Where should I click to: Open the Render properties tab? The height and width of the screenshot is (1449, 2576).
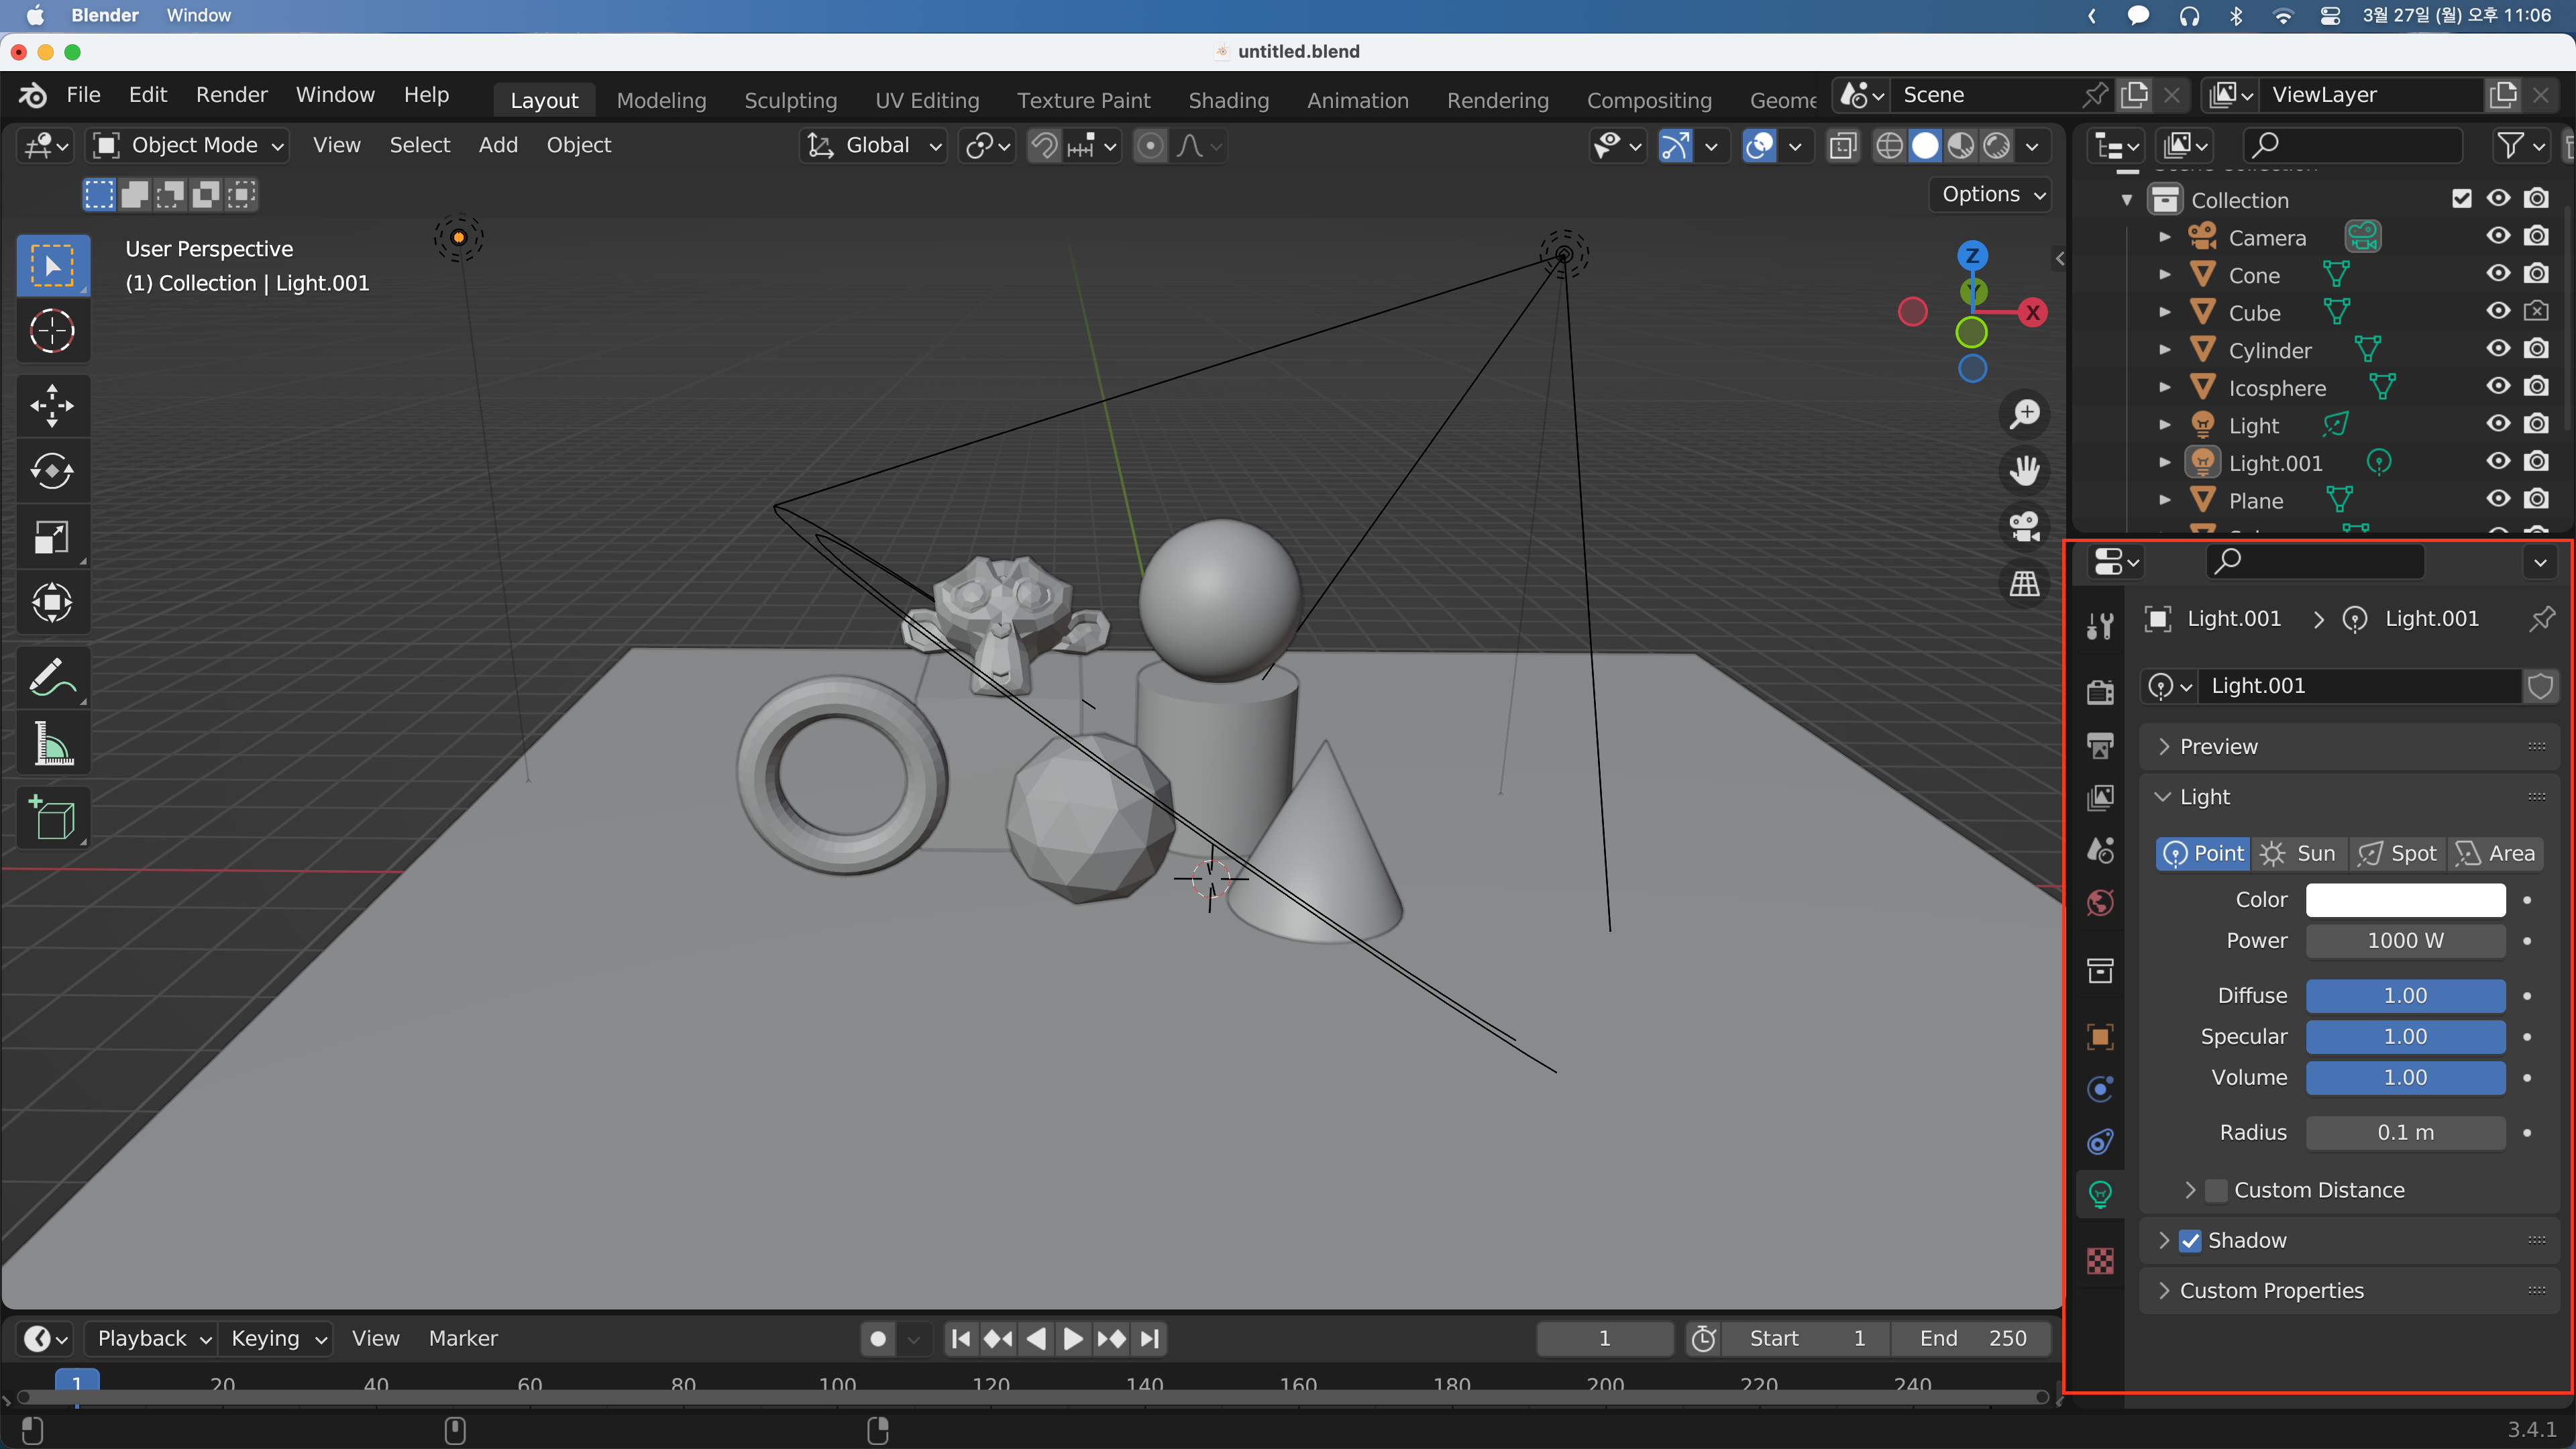tap(2100, 692)
